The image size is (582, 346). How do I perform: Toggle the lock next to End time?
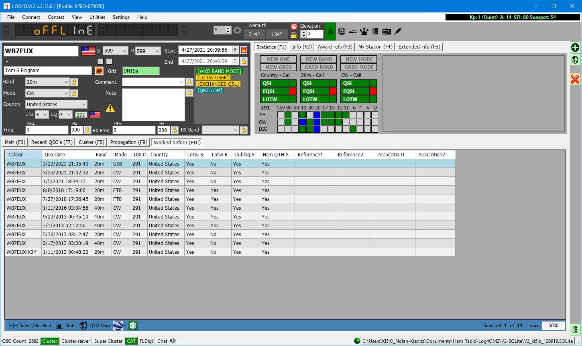243,61
